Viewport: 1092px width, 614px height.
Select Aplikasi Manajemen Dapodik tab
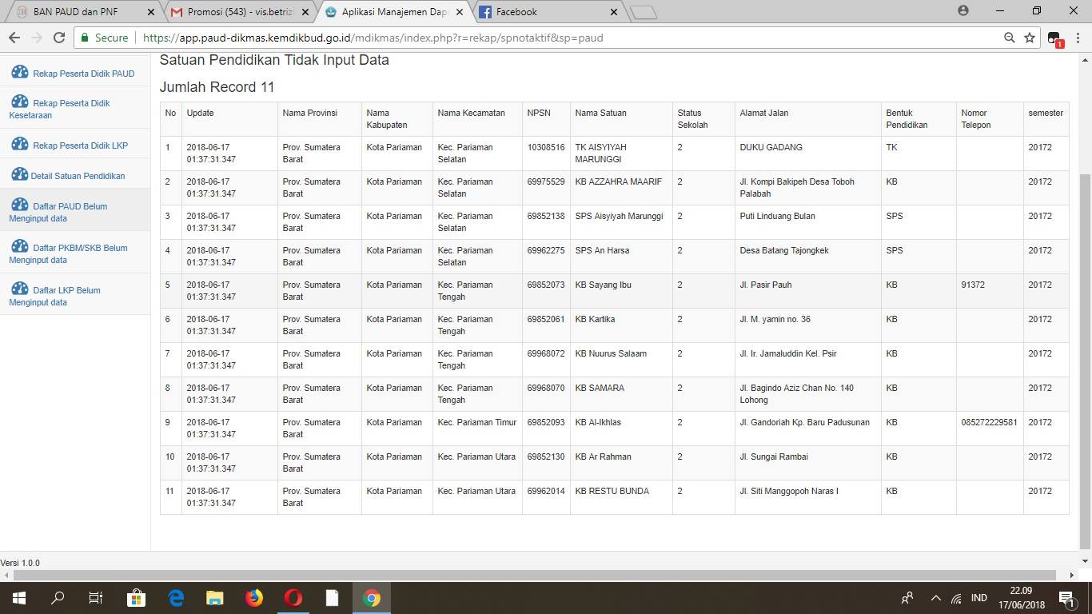[x=393, y=12]
